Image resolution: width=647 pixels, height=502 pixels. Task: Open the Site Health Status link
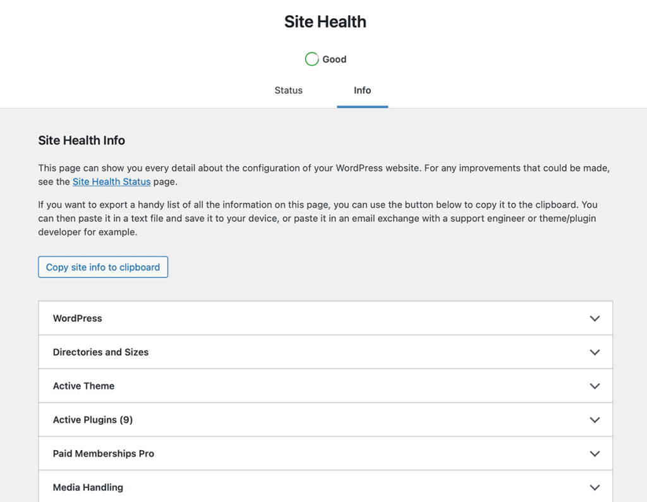111,181
